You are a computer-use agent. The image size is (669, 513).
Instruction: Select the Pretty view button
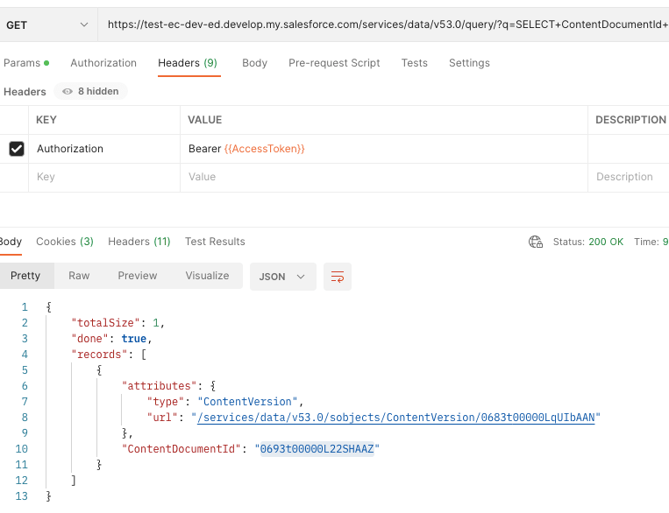pos(25,276)
